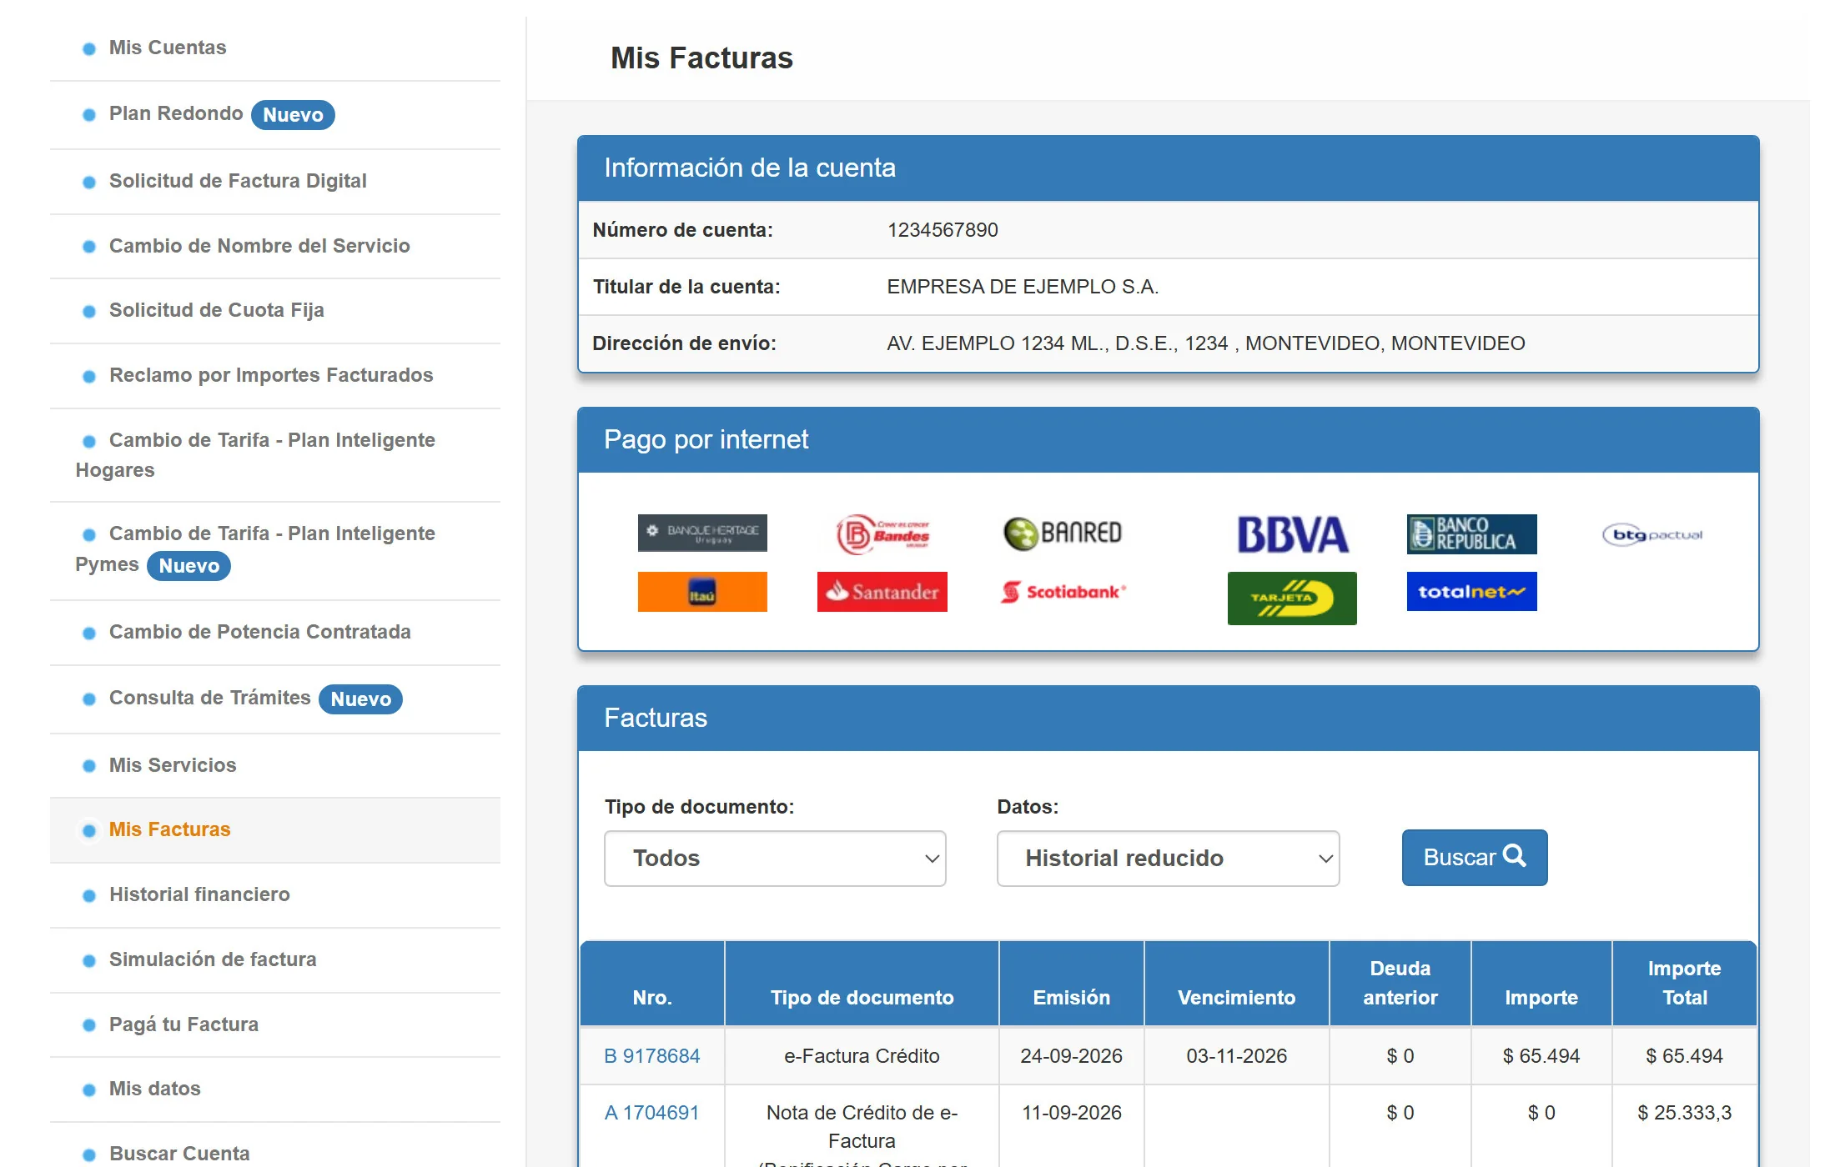Go to Reclamo por Importes Facturados
Image resolution: width=1835 pixels, height=1167 pixels.
point(271,375)
